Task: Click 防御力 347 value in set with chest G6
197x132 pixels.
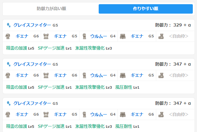Action: click(173, 64)
